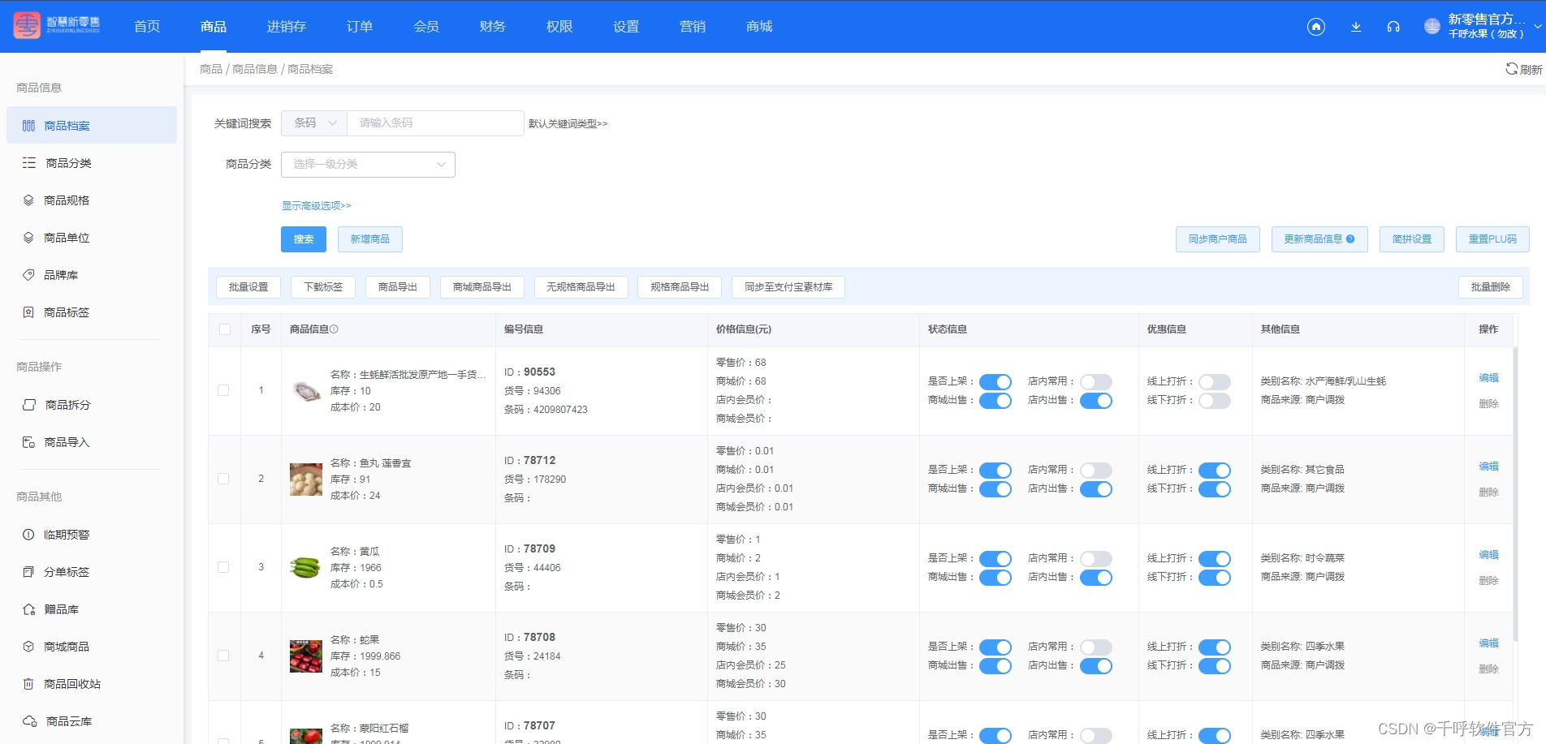This screenshot has height=744, width=1546.
Task: Click the 刷新 refresh icon
Action: (1511, 69)
